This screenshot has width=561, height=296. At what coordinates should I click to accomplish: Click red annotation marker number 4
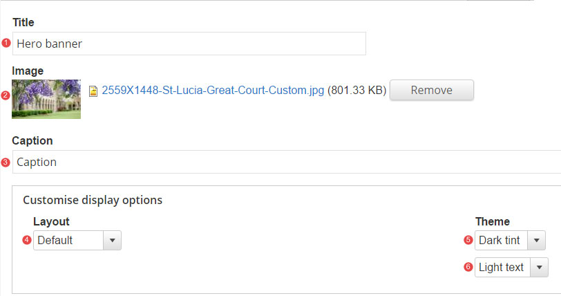point(27,240)
